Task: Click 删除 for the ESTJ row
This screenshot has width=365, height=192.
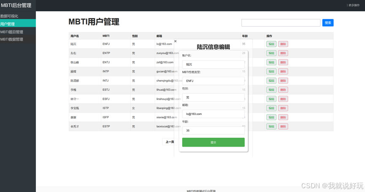Action: (x=283, y=90)
